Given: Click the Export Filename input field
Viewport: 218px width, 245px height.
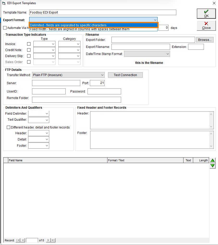Looking at the screenshot, I should [x=141, y=47].
